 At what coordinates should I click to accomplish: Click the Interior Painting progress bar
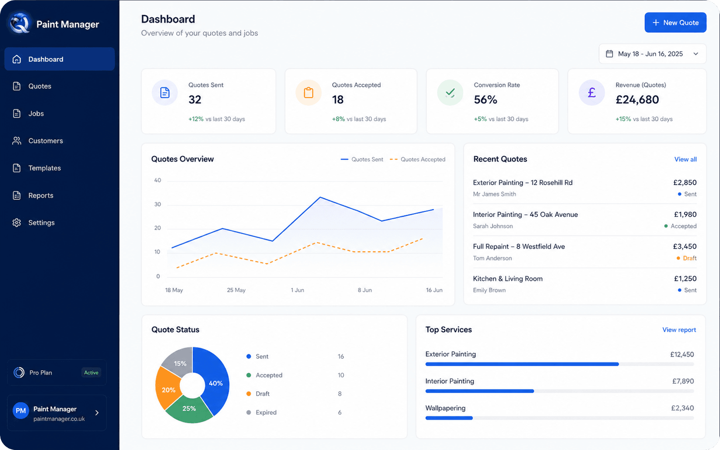559,391
